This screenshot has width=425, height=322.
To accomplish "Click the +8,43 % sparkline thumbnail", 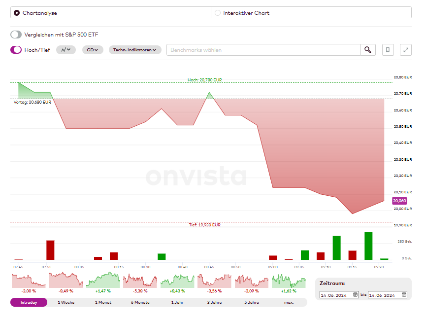I will 177,281.
